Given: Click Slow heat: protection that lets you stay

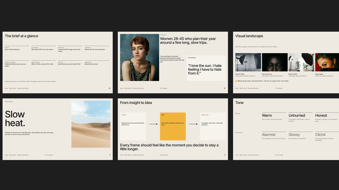Looking at the screenshot, I should (x=173, y=124).
